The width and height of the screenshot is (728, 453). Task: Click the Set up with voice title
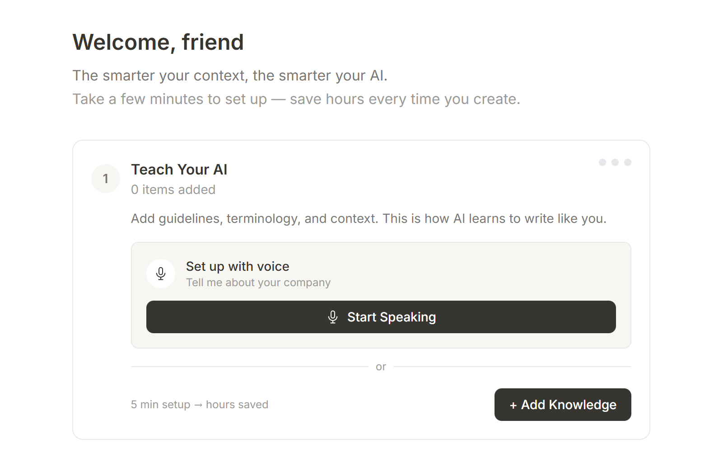[237, 267]
